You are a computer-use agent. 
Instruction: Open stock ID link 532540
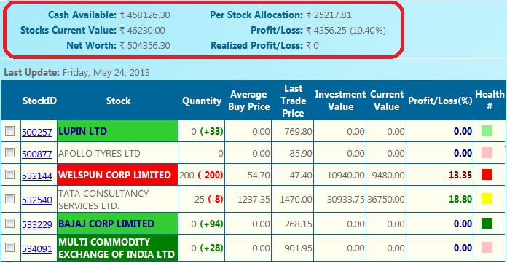point(37,200)
